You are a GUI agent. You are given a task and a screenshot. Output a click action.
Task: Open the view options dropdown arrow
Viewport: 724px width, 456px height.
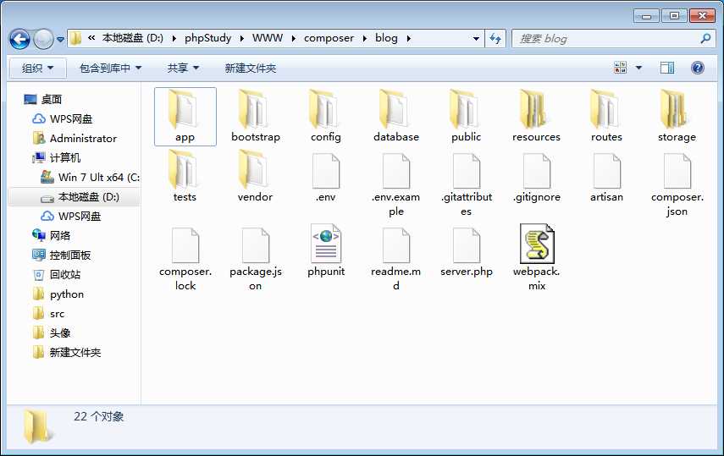(x=638, y=68)
